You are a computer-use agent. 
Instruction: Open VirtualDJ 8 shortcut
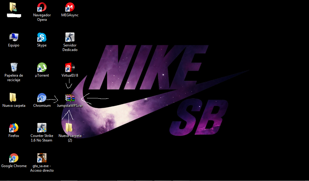[x=70, y=67]
